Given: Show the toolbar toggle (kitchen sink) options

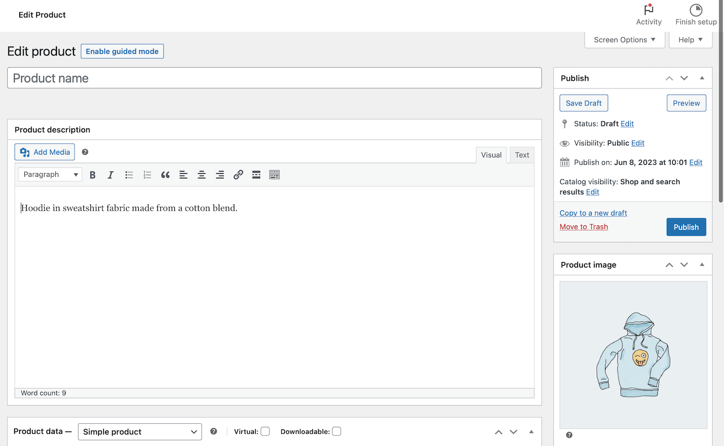Looking at the screenshot, I should 275,175.
